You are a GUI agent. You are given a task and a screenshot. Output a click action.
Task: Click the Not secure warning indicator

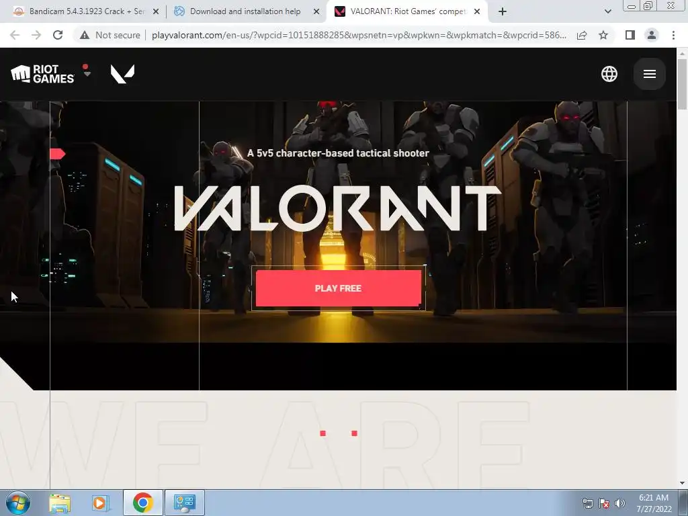point(110,35)
